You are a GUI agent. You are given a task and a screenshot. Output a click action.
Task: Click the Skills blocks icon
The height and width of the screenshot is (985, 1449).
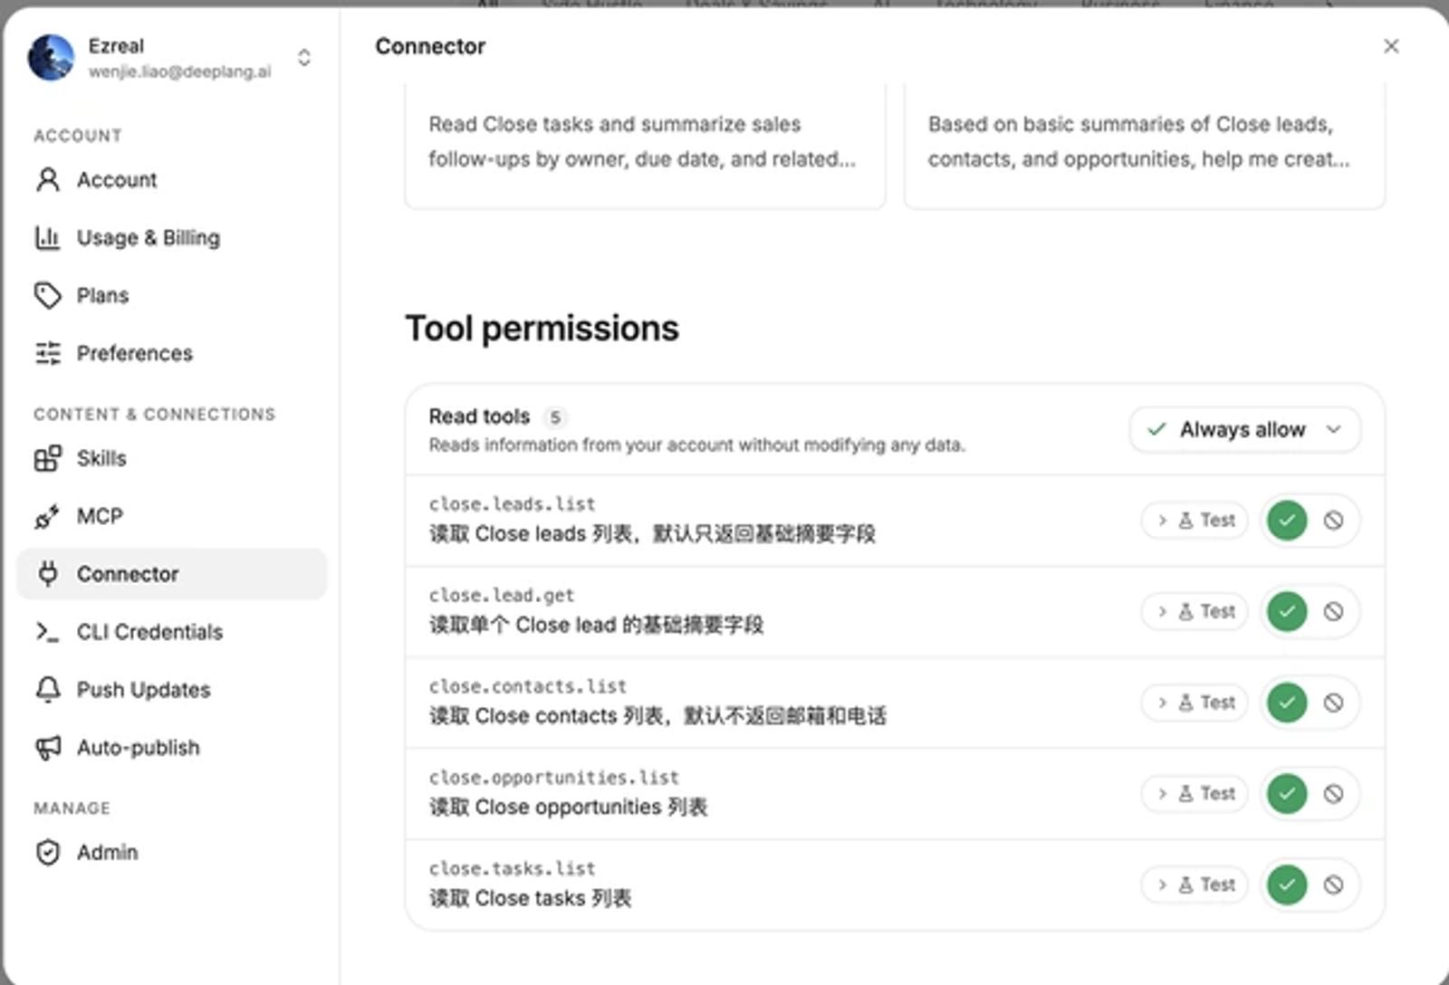(48, 458)
